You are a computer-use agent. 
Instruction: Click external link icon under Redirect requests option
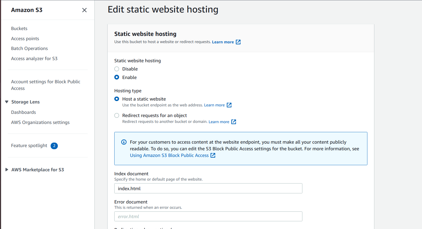234,122
